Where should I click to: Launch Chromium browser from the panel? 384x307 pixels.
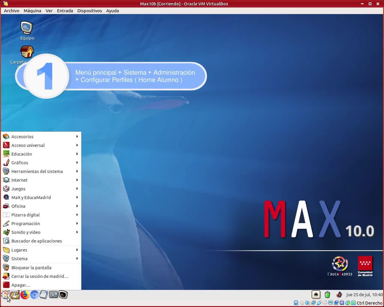click(34, 295)
